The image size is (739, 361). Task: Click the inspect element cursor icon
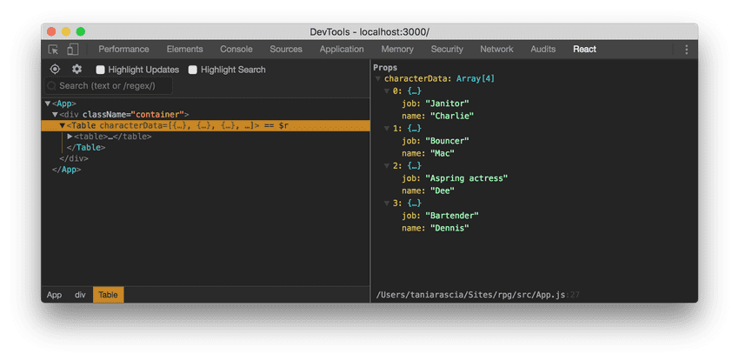(54, 50)
